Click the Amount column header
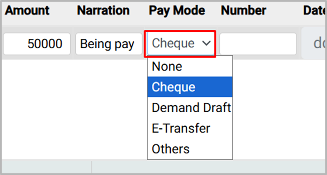 [x=33, y=11]
